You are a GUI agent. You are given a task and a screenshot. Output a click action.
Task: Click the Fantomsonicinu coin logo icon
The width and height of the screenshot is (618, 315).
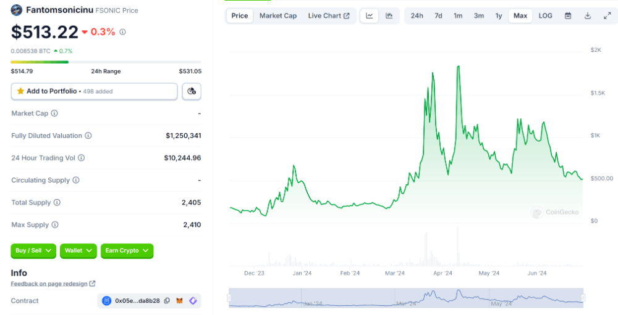17,10
